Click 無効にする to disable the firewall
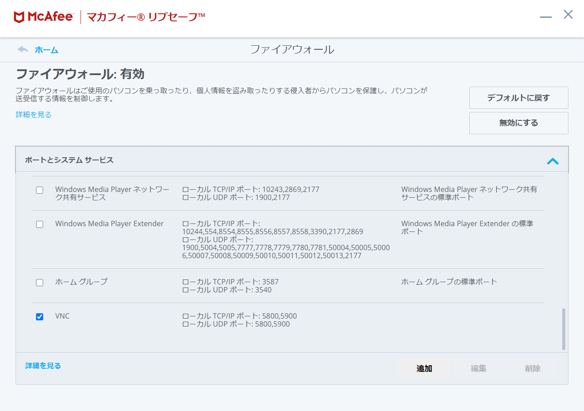 [518, 123]
